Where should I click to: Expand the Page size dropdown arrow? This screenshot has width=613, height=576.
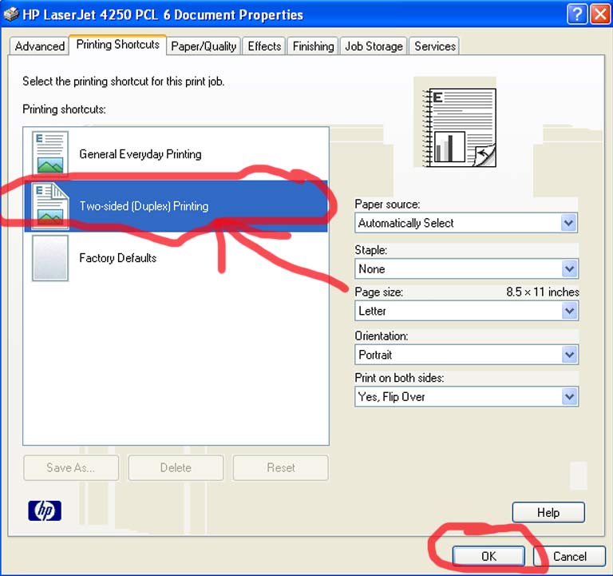pyautogui.click(x=569, y=311)
